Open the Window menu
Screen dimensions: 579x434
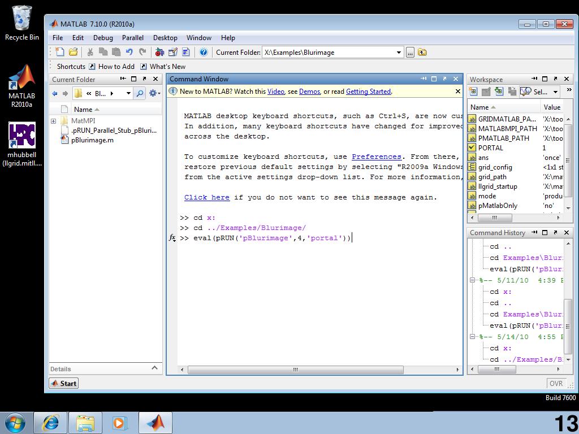pyautogui.click(x=199, y=38)
